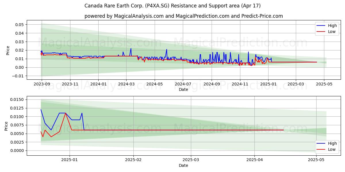This screenshot has width=345, height=172.
Task: Click 2025-03 tick label on lower chart axis
Action: coord(191,160)
